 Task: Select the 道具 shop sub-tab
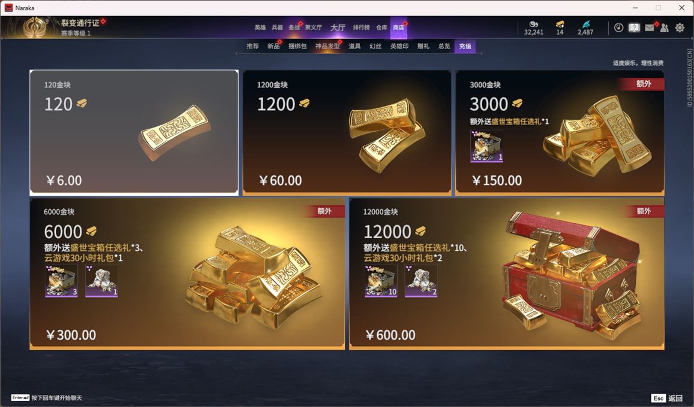tap(354, 46)
